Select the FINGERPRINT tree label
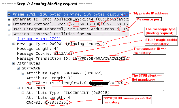This screenshot has height=108, width=179. 34,88
